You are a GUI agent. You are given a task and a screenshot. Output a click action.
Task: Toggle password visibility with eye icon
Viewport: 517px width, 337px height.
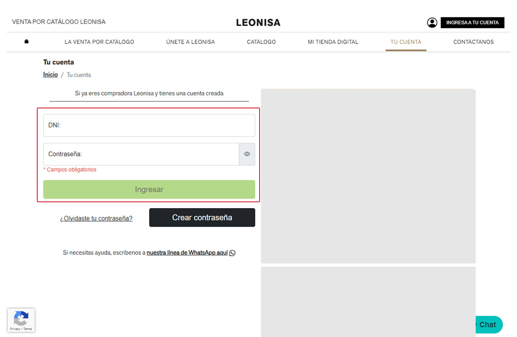pyautogui.click(x=247, y=154)
